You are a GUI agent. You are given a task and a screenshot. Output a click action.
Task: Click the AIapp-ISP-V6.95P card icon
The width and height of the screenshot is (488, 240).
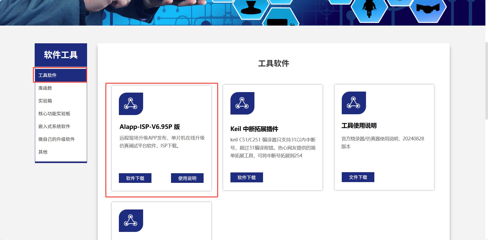pyautogui.click(x=131, y=104)
